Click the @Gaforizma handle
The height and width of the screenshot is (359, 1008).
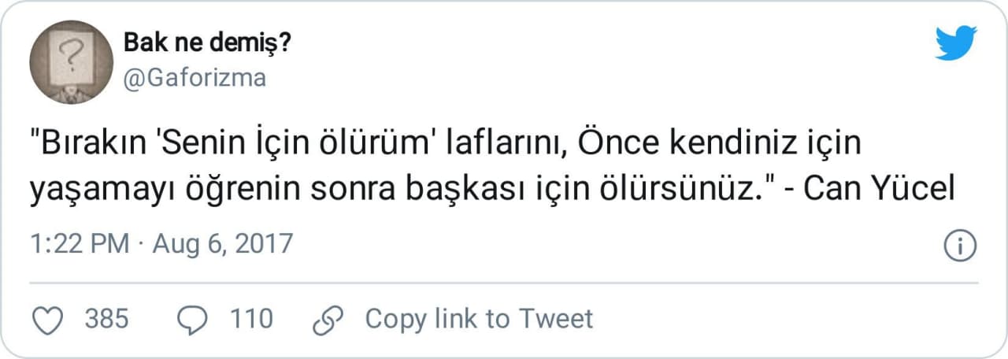coord(195,79)
